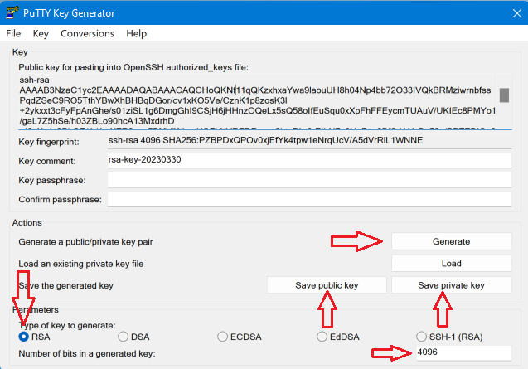The height and width of the screenshot is (369, 528).
Task: Click inside the public key text box
Action: pyautogui.click(x=249, y=102)
